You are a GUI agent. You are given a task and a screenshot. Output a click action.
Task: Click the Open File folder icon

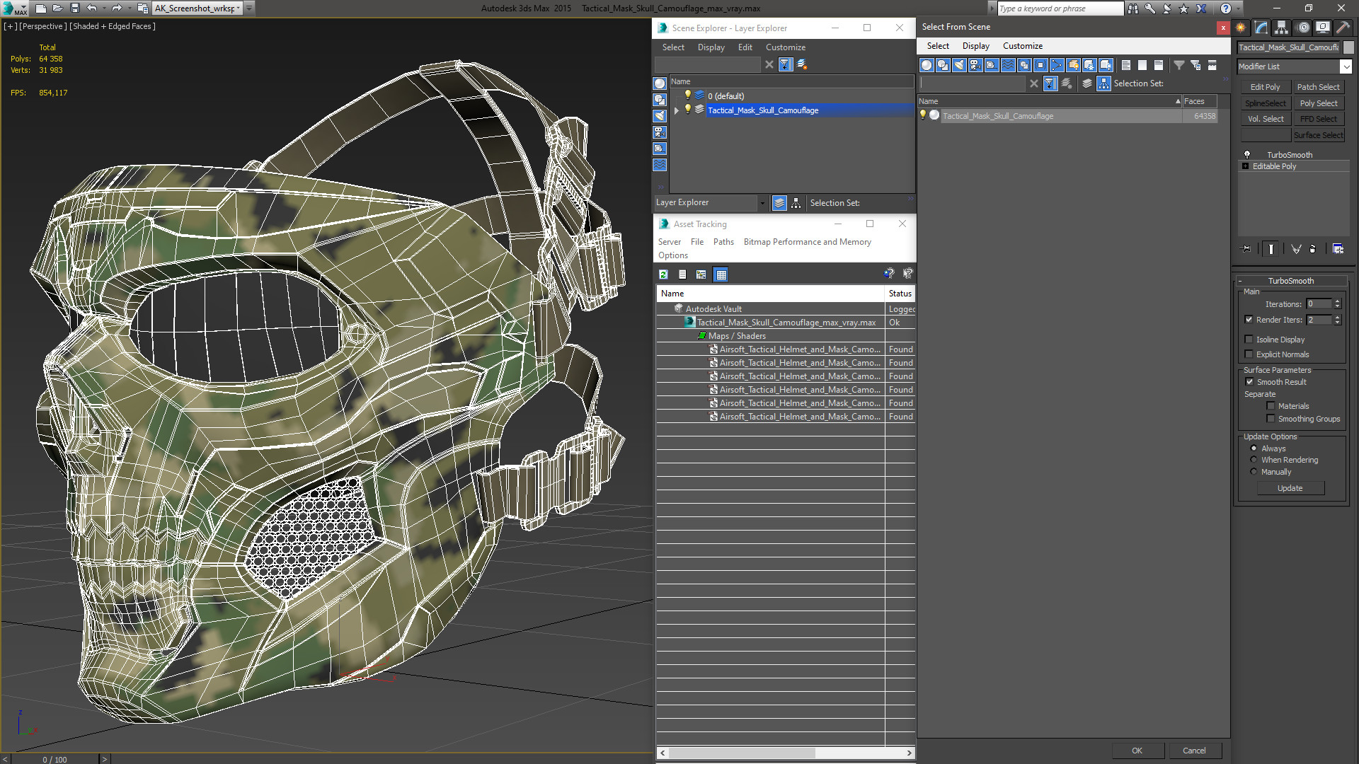coord(57,8)
